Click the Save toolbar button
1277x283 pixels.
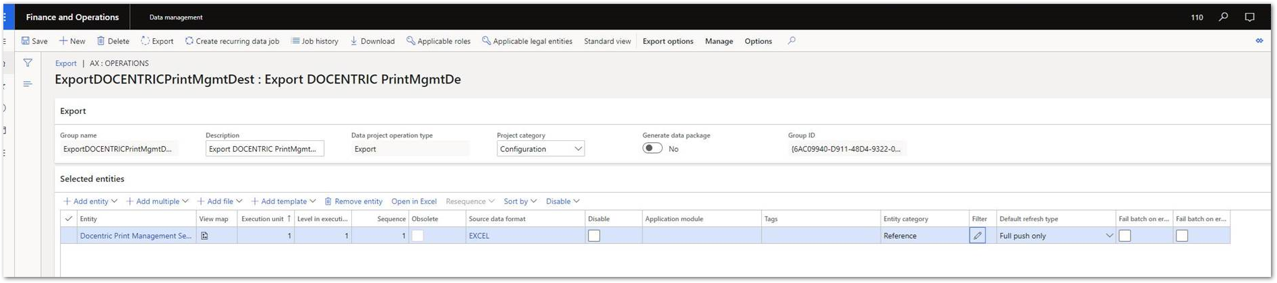click(x=34, y=41)
